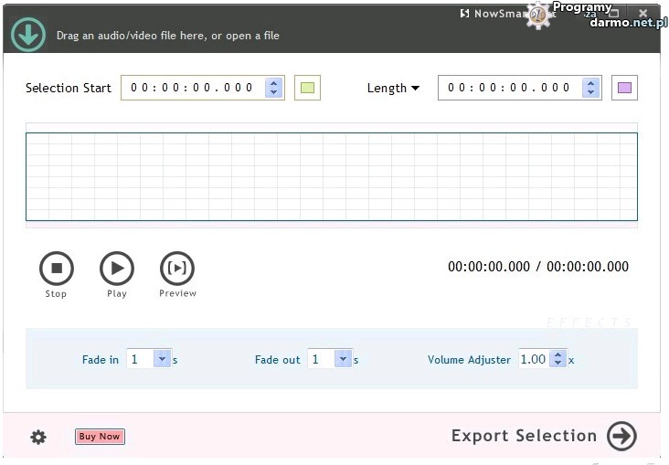
Task: Click the Export Selection arrow icon
Action: 621,436
